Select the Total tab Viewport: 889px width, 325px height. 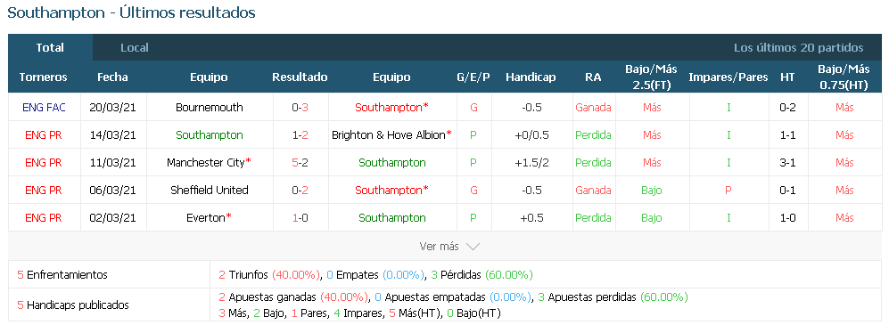coord(50,48)
